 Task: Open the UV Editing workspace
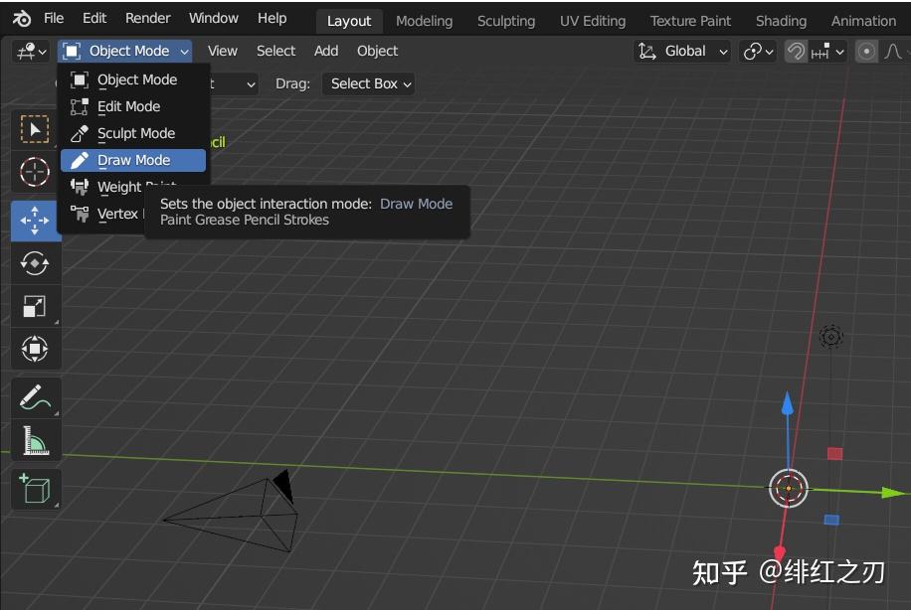pos(592,20)
